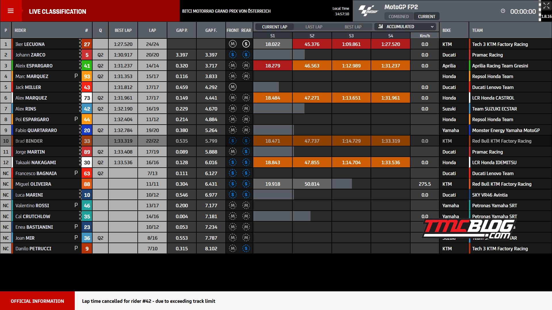The height and width of the screenshot is (310, 552).
Task: Click Luca Marini's rear tyre icon
Action: tap(246, 195)
